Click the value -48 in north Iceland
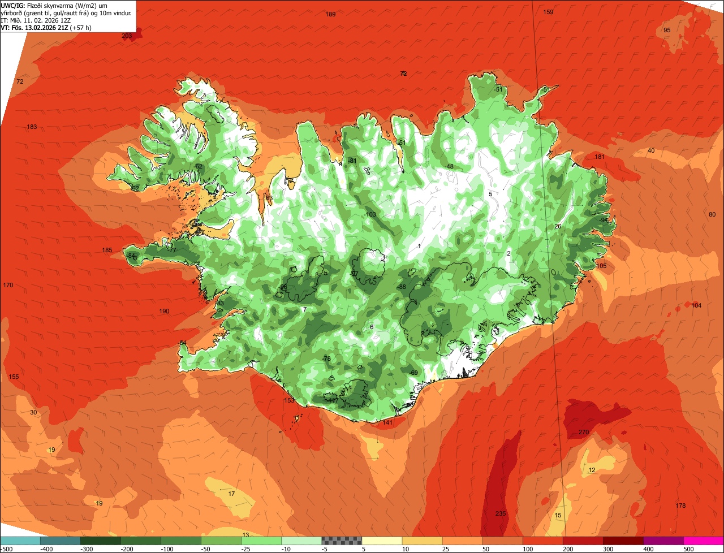Image resolution: width=724 pixels, height=553 pixels. [449, 166]
